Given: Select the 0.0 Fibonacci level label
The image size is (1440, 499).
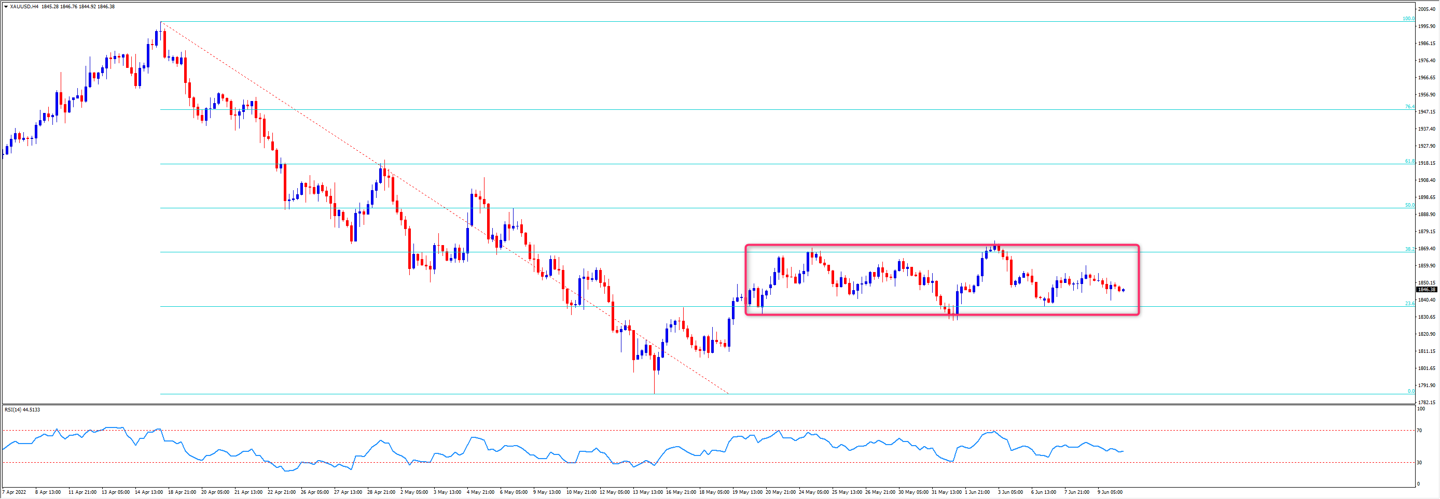Looking at the screenshot, I should tap(1411, 391).
